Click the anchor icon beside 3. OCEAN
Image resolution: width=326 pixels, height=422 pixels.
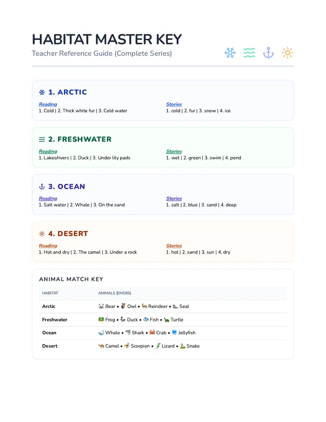(42, 187)
